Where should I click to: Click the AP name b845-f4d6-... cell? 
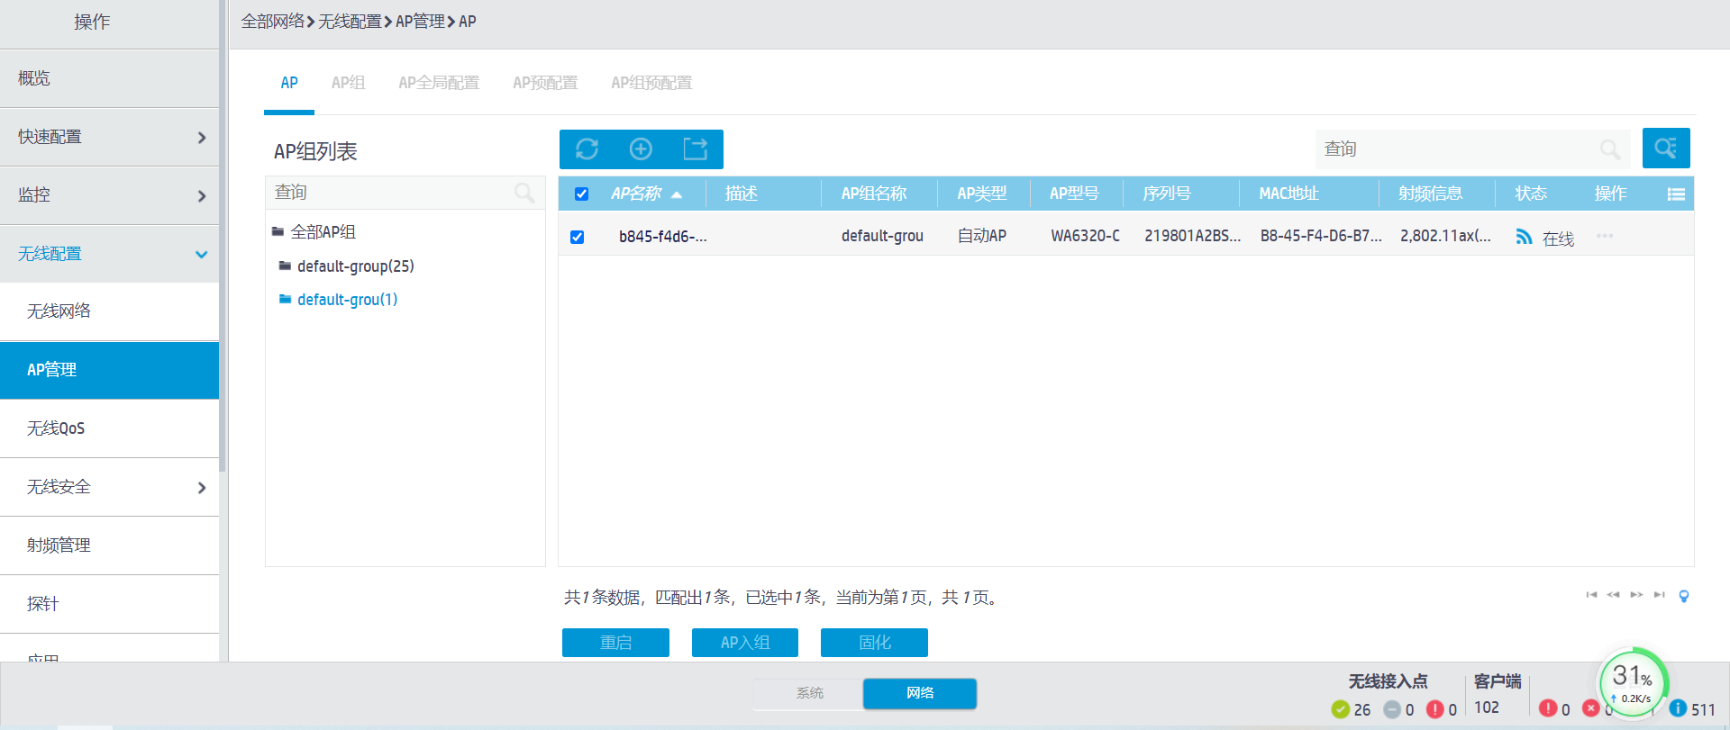[x=663, y=237]
